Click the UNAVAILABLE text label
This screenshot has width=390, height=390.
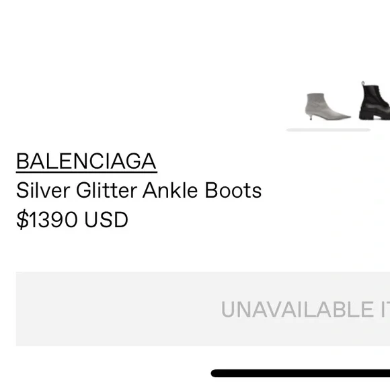coord(297,309)
